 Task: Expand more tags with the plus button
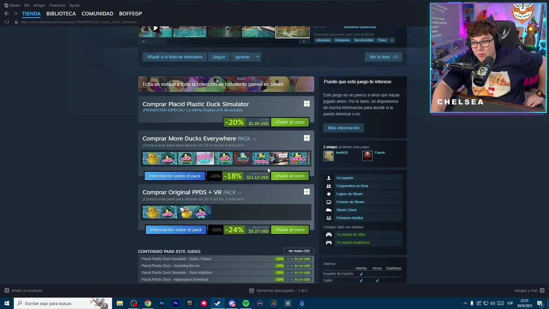tap(392, 40)
